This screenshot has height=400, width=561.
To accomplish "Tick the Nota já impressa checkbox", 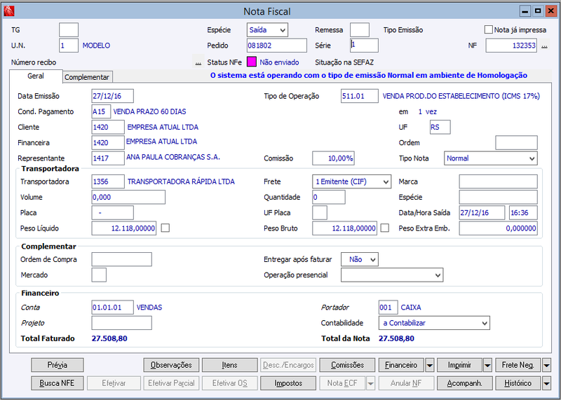I will [488, 29].
